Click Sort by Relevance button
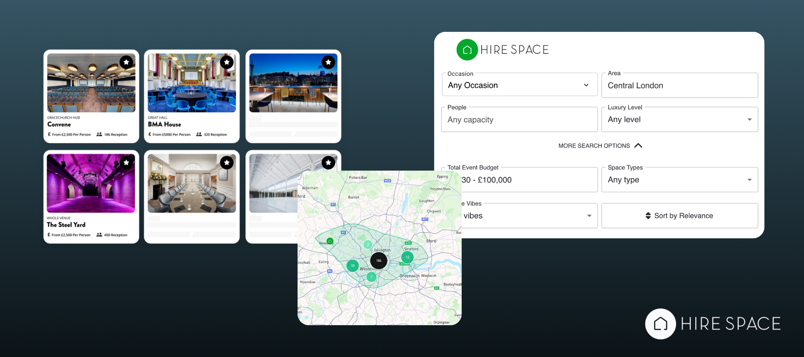Screen dimensions: 804x357 [679, 216]
